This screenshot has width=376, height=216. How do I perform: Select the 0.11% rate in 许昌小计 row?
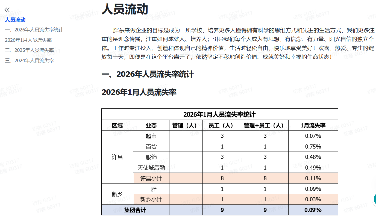[313, 178]
